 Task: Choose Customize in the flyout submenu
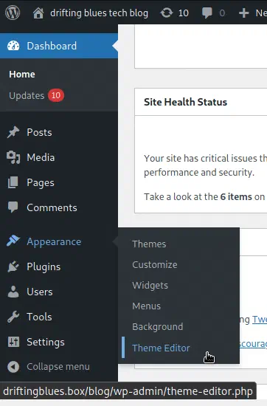155,264
